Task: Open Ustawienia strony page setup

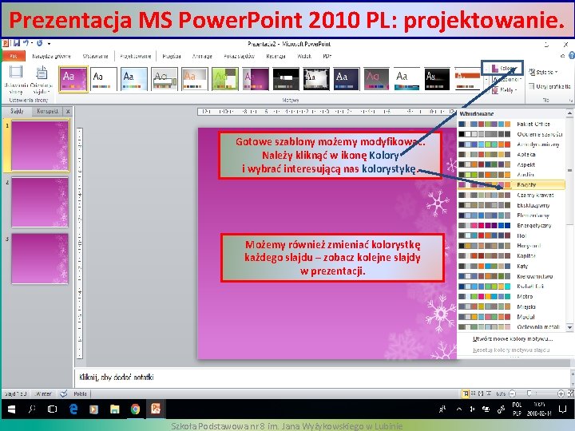Action: tap(16, 81)
